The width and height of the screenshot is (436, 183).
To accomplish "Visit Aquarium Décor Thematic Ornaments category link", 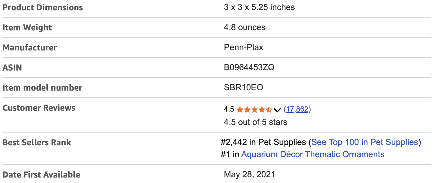I will pos(313,154).
